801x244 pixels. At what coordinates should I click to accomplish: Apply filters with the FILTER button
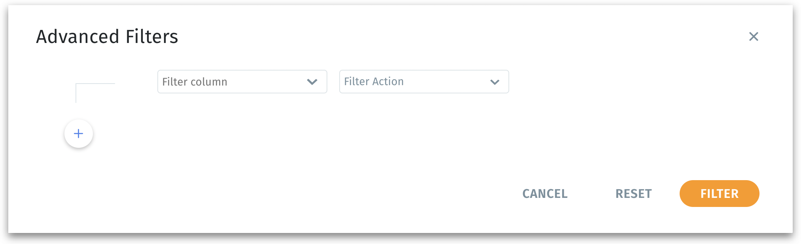[x=719, y=194]
